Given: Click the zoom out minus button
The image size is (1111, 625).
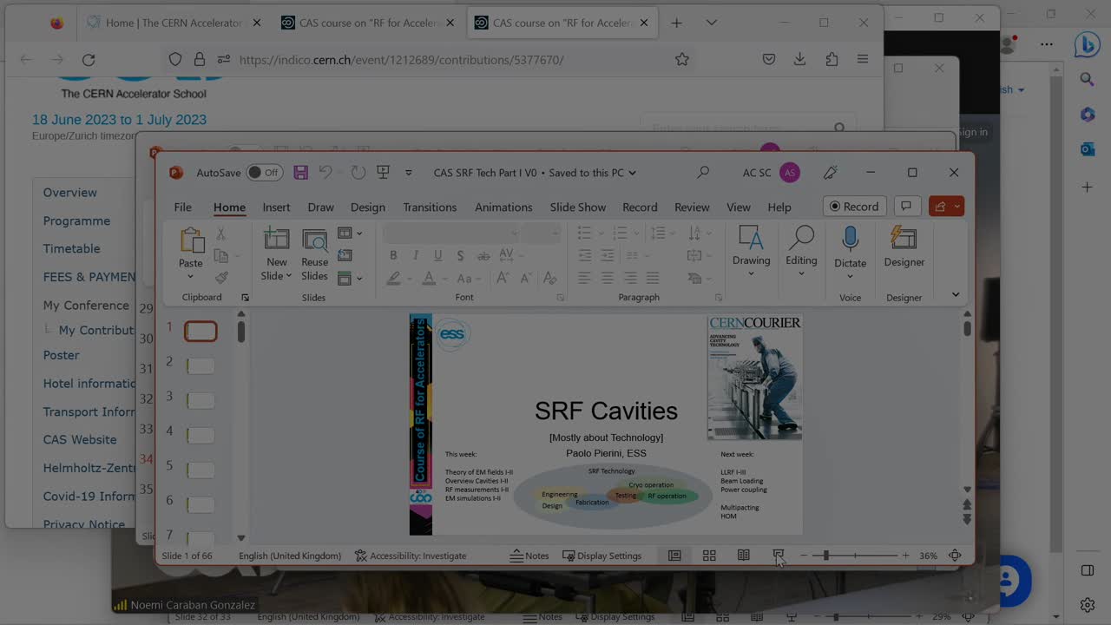Looking at the screenshot, I should point(804,556).
